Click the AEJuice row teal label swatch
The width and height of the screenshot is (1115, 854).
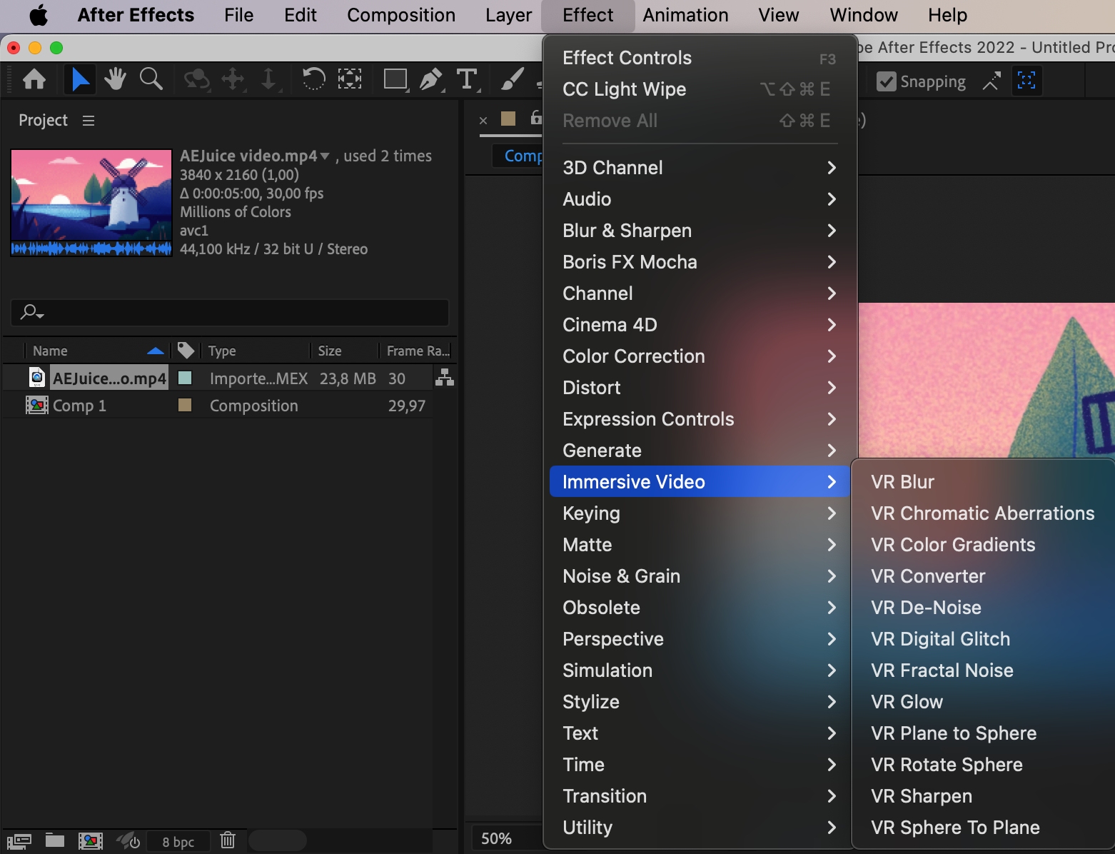[x=185, y=378]
